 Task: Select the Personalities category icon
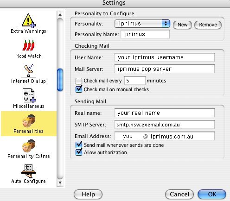point(29,121)
